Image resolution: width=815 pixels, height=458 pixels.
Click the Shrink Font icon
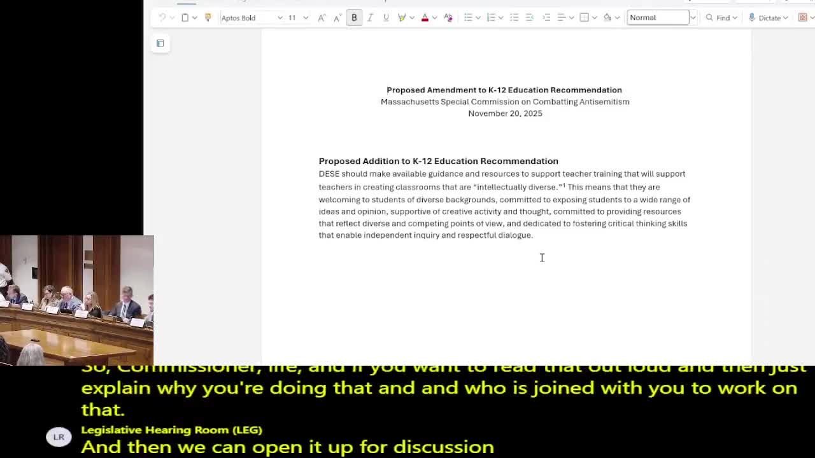point(336,17)
